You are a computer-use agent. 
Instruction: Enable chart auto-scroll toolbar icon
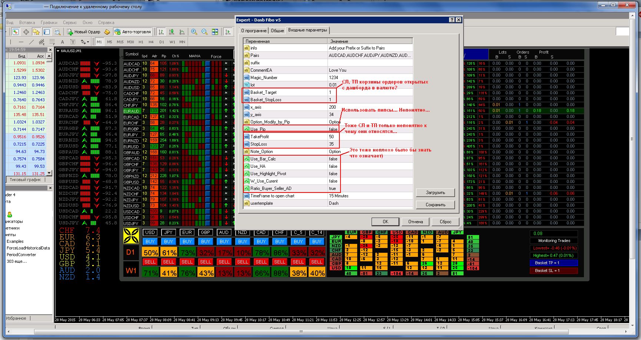[228, 32]
